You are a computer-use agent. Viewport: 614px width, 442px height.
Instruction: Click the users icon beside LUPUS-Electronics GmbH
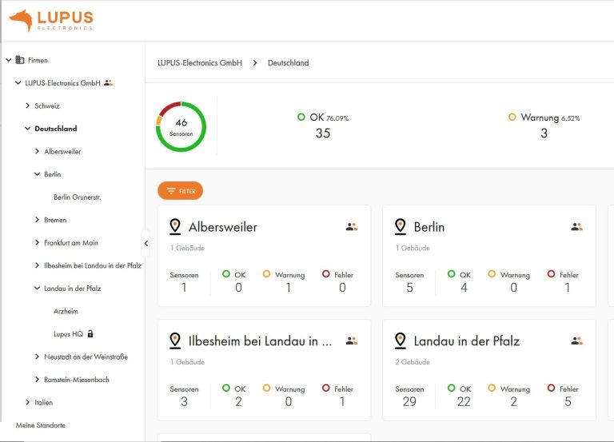(109, 83)
